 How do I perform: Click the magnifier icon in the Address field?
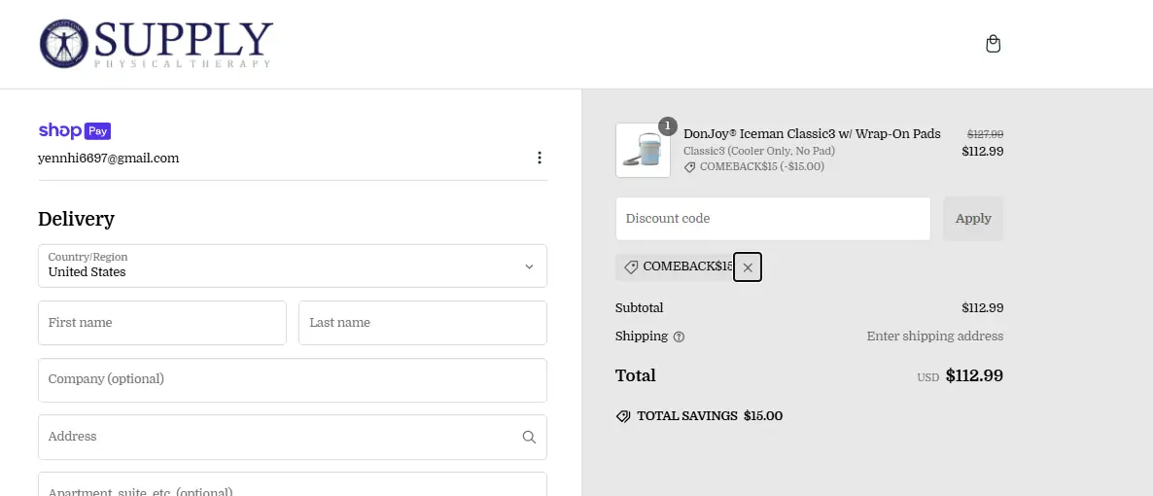pyautogui.click(x=529, y=438)
